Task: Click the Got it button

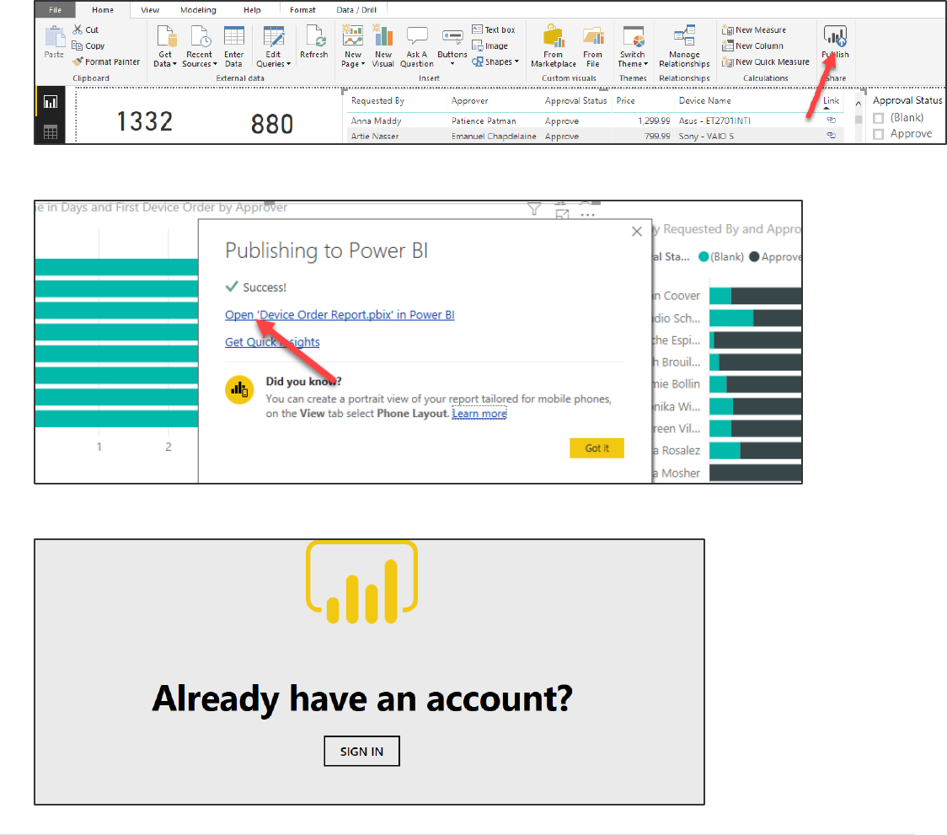Action: coord(597,447)
